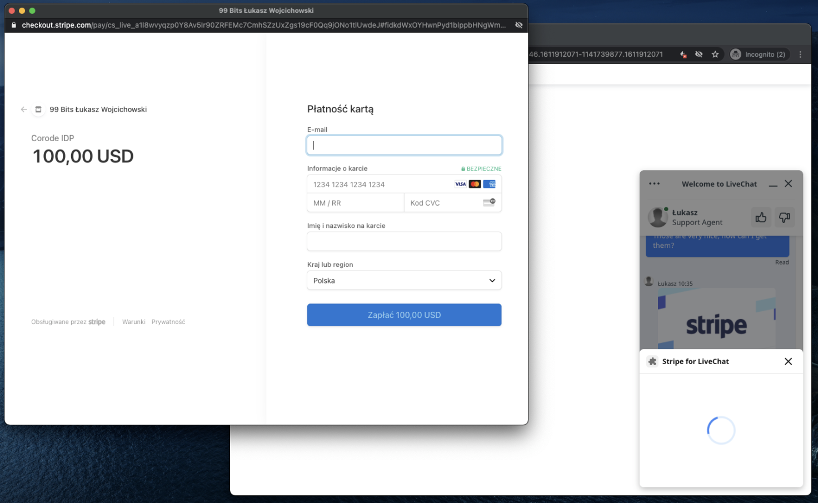Click the Imię i nazwisko na karcie field
This screenshot has width=818, height=503.
[405, 241]
